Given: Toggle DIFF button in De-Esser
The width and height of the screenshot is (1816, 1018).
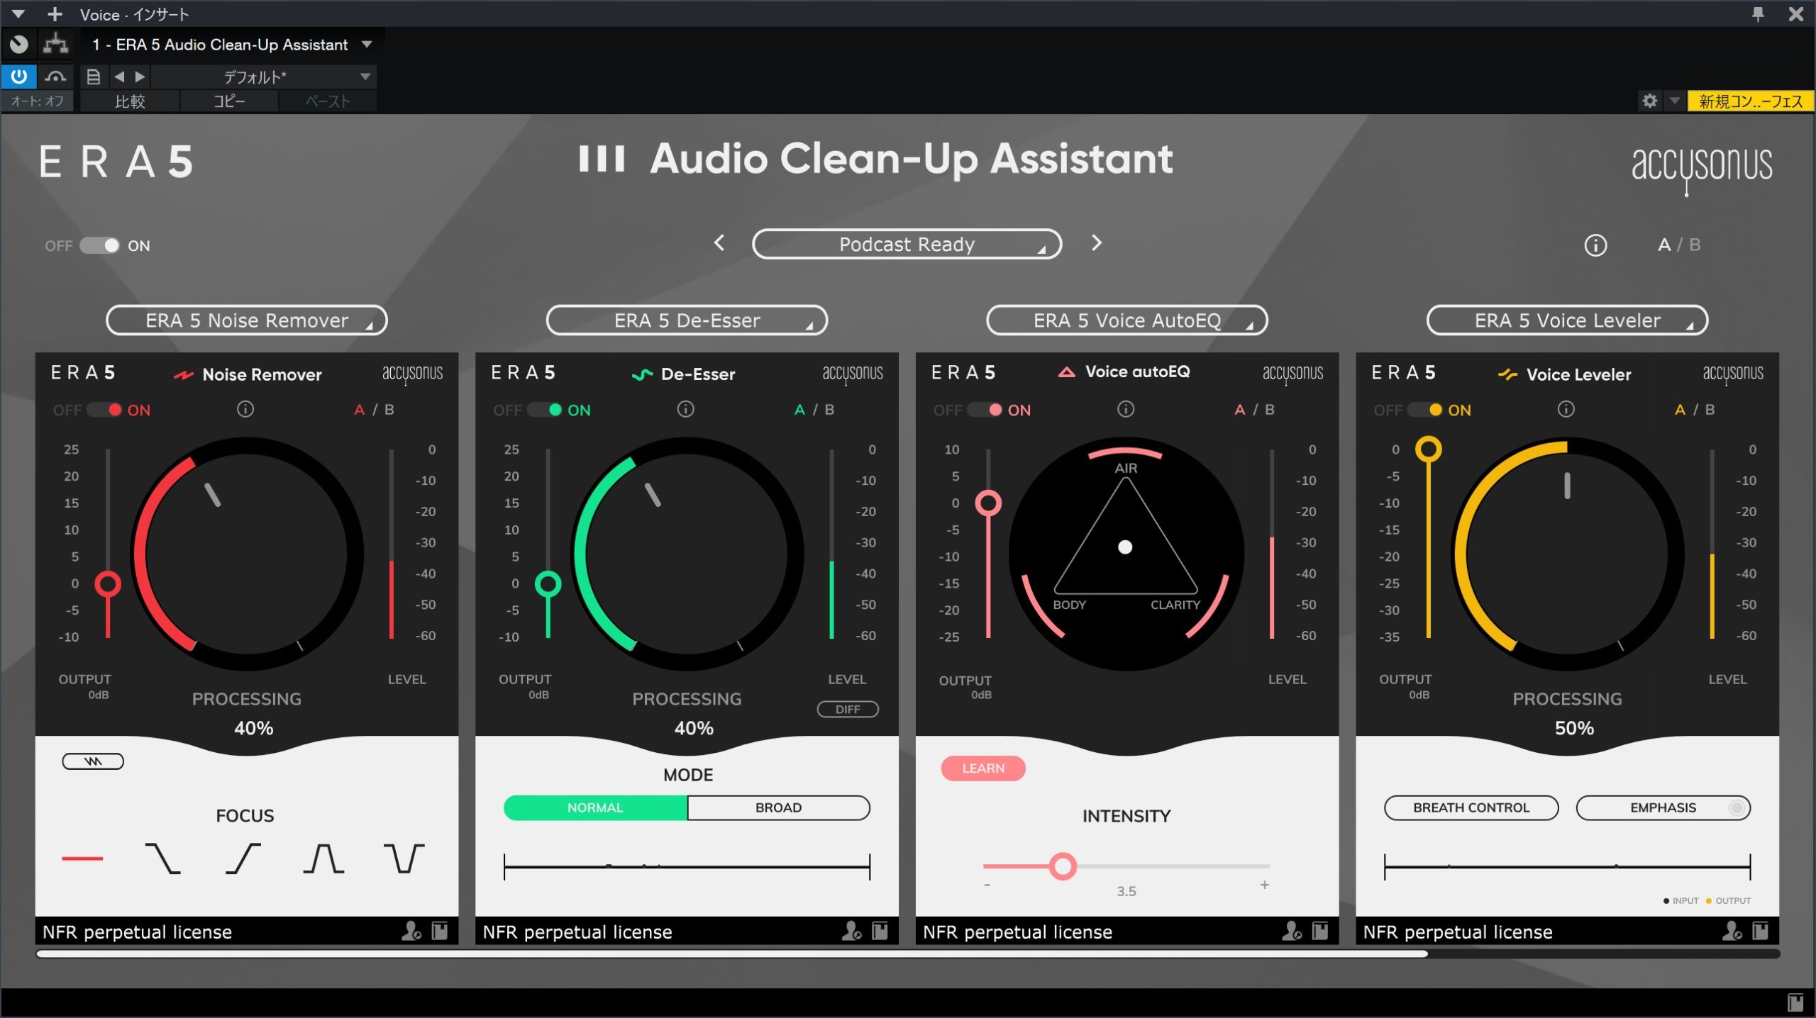Looking at the screenshot, I should click(x=848, y=709).
